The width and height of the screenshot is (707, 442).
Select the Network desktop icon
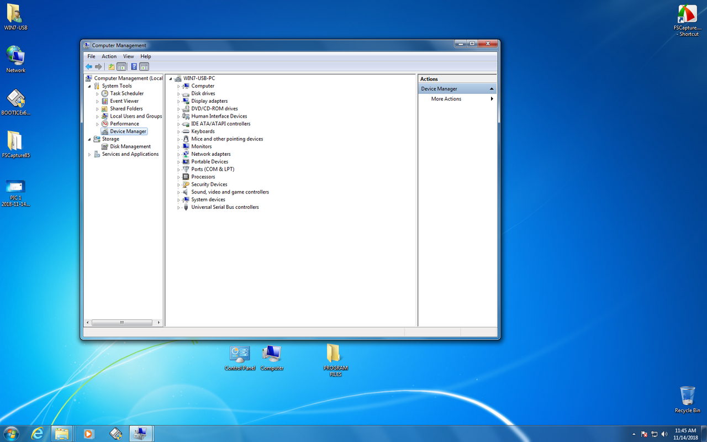click(15, 59)
